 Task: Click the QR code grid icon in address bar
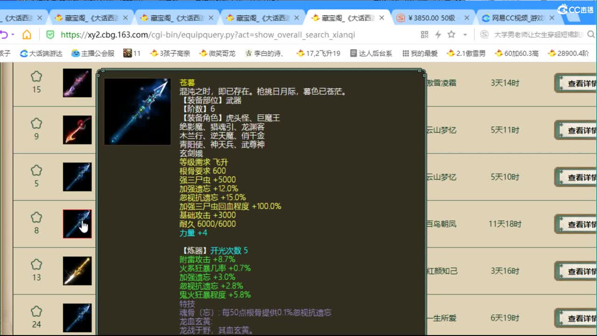424,35
